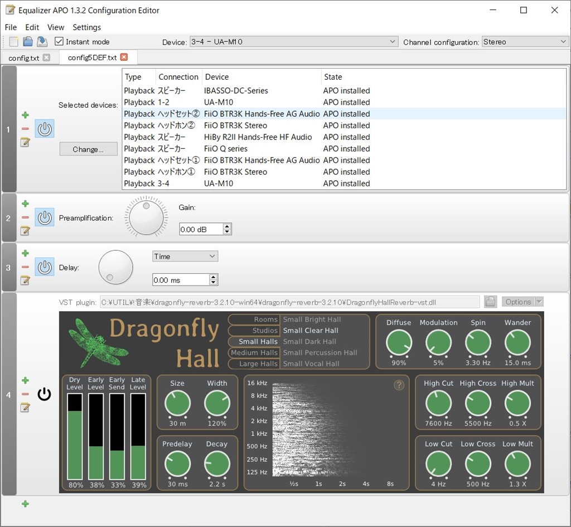Screen dimensions: 571x527
Task: Toggle power for Selected devices filter
Action: (45, 129)
